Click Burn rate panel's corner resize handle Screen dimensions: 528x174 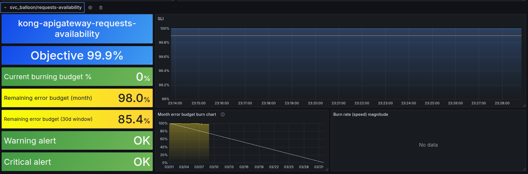click(x=524, y=170)
